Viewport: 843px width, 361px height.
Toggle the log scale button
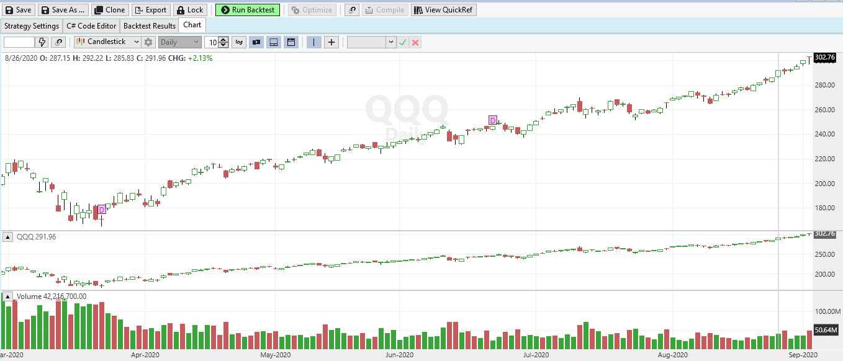pyautogui.click(x=239, y=42)
